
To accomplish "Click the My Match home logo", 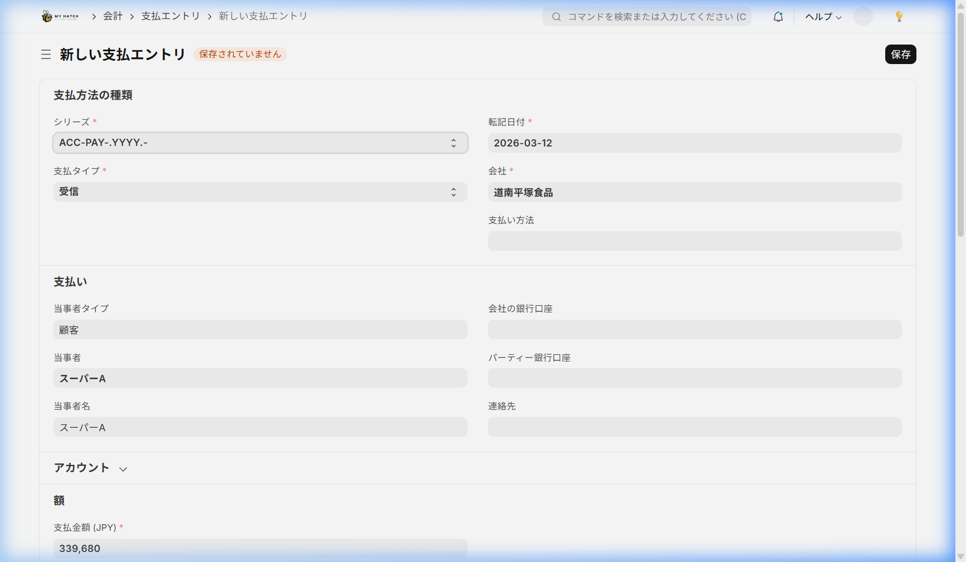I will pyautogui.click(x=60, y=16).
